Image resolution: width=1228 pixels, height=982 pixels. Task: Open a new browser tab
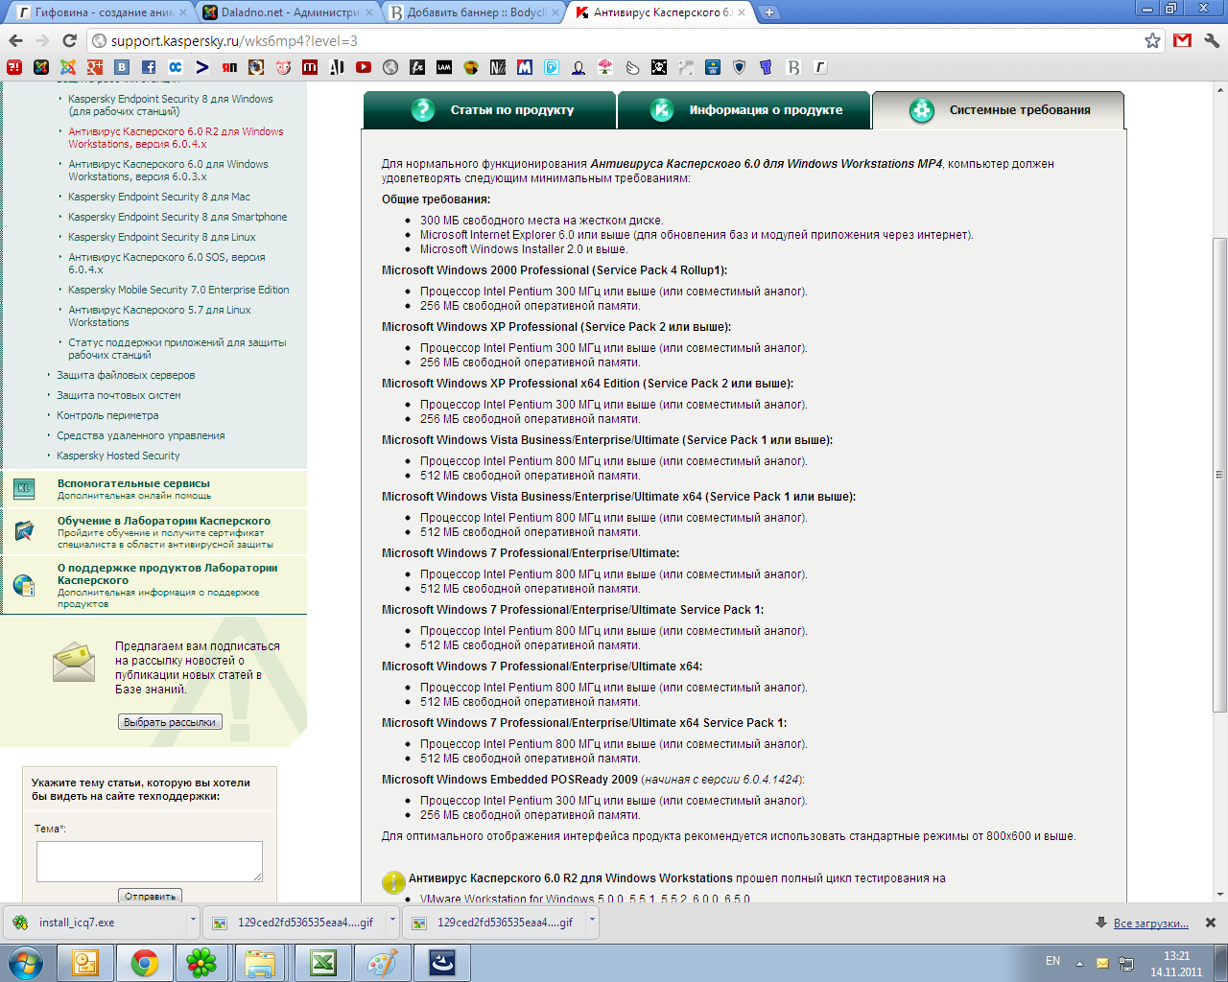tap(769, 12)
